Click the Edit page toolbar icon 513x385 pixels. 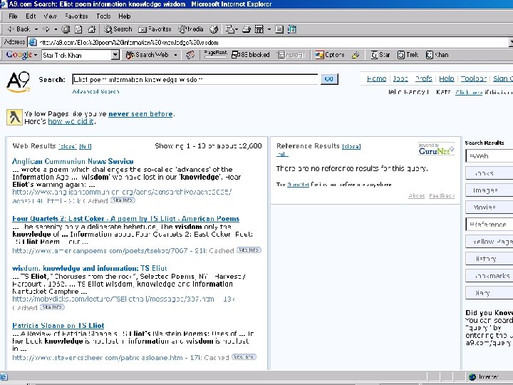tap(259, 29)
